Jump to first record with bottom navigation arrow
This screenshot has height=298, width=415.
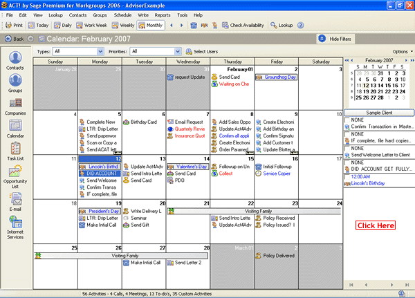click(351, 285)
